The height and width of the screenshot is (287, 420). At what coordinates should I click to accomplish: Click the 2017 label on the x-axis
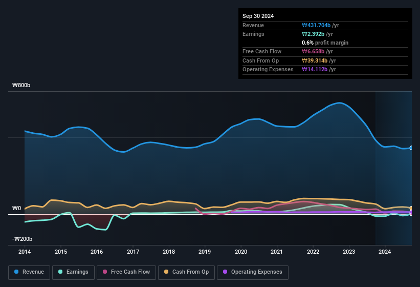point(133,252)
